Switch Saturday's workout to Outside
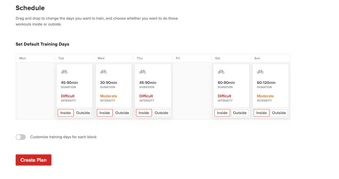Screen dimensions: 339x179 point(240,113)
